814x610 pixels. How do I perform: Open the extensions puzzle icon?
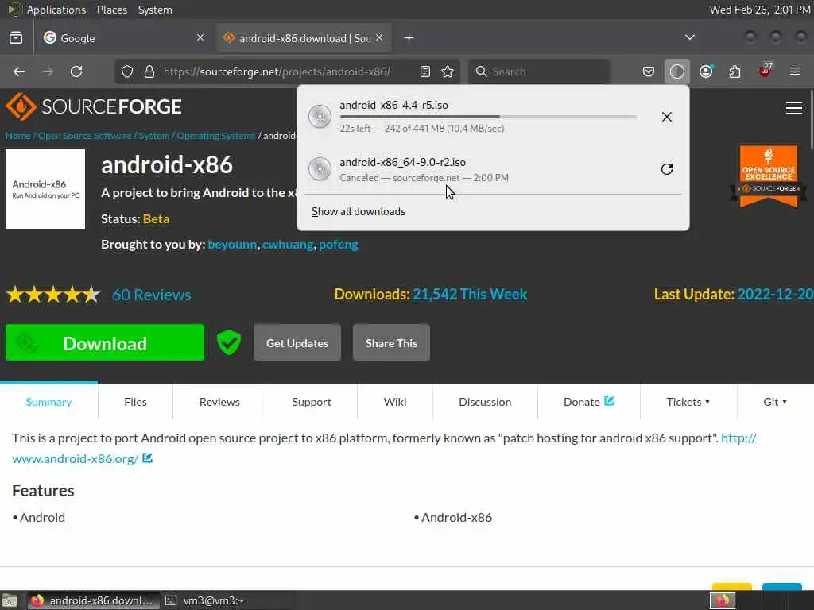coord(735,71)
